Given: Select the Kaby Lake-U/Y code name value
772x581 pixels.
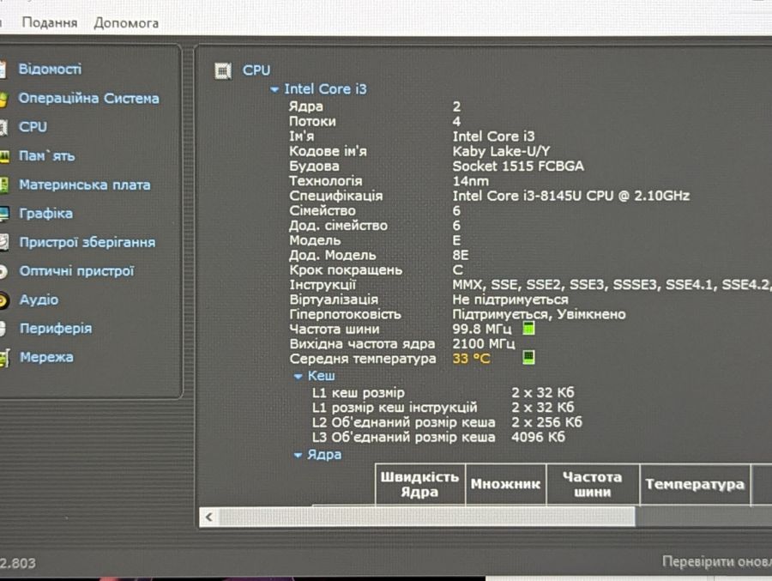Looking at the screenshot, I should [x=501, y=151].
